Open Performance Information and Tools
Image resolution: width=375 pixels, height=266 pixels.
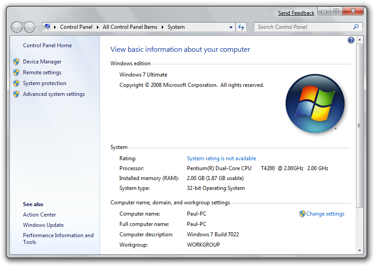[58, 239]
